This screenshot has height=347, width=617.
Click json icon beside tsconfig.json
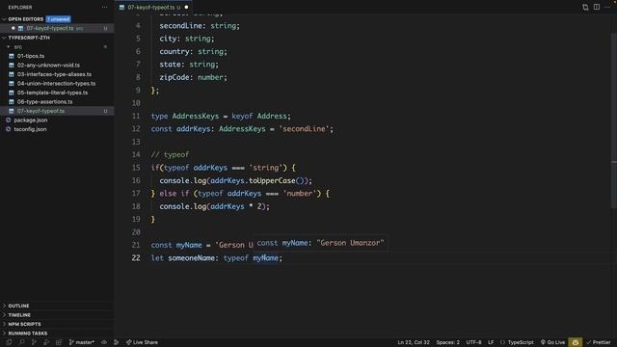pyautogui.click(x=9, y=129)
